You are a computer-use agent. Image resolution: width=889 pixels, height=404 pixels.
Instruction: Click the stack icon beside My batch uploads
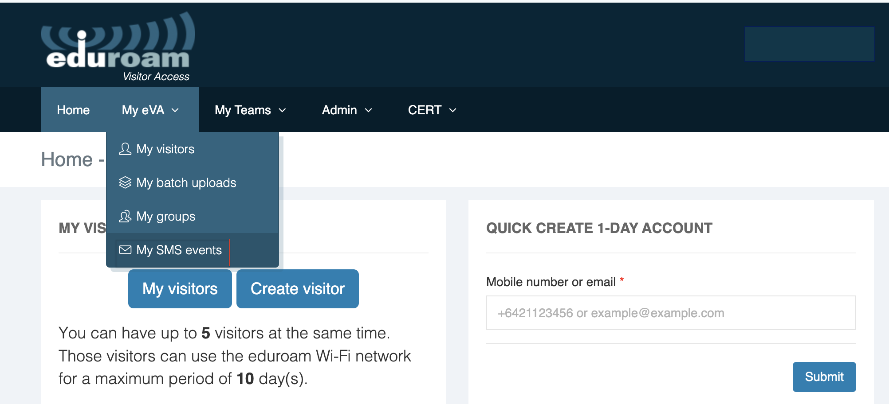tap(125, 183)
